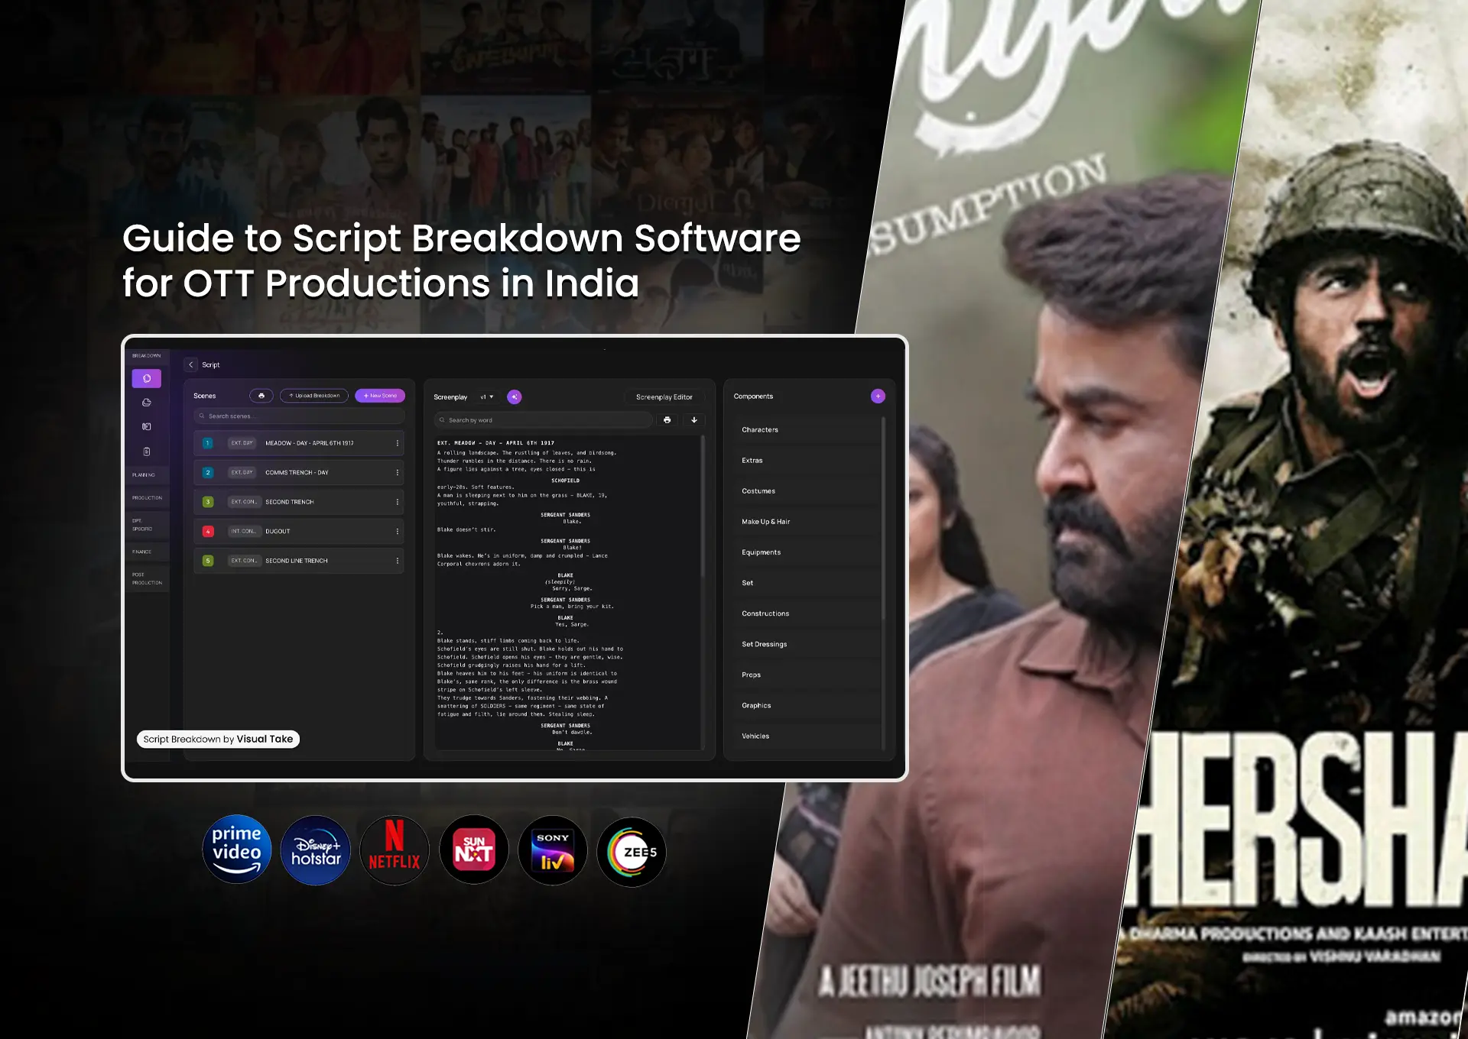This screenshot has height=1039, width=1468.
Task: Expand the Extras component row
Action: [806, 461]
